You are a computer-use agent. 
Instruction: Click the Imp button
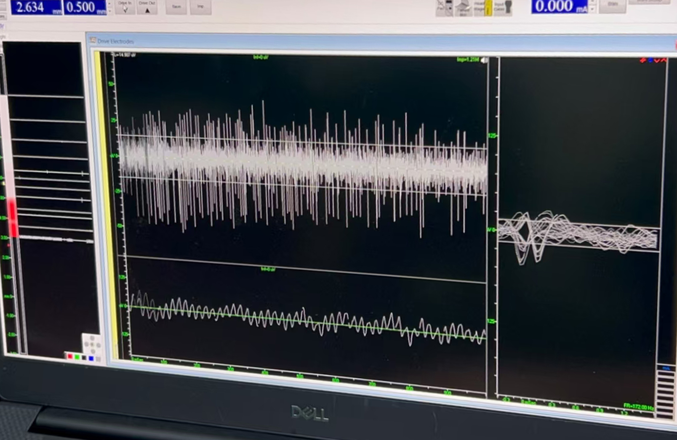click(x=200, y=7)
